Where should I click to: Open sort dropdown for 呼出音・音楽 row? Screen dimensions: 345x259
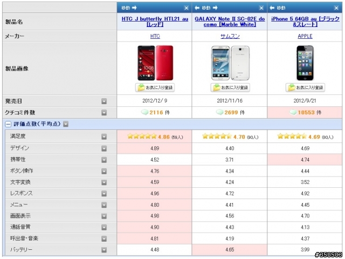tap(104, 238)
